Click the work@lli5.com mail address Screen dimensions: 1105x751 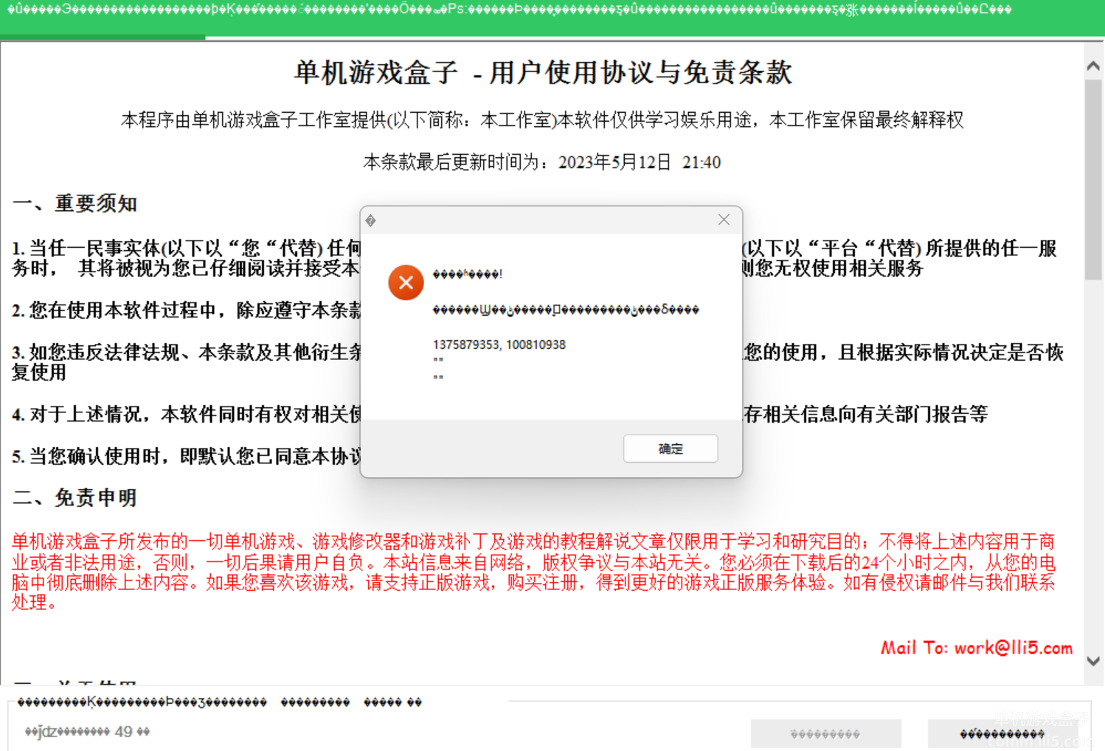pos(1013,648)
